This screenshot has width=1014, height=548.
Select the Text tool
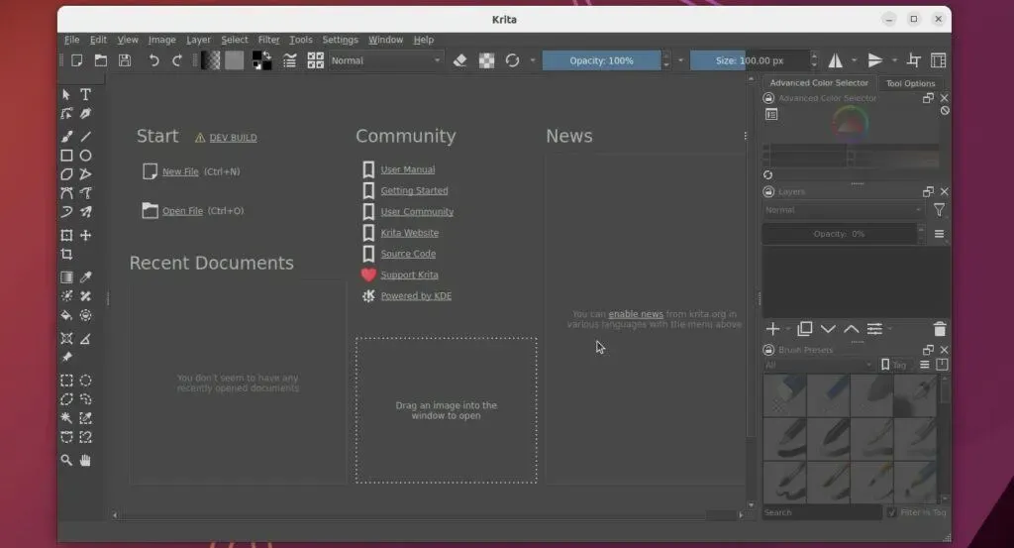(x=85, y=94)
